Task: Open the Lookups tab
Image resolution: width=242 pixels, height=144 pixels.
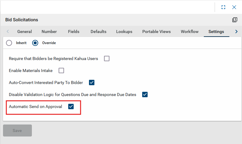Action: 124,31
